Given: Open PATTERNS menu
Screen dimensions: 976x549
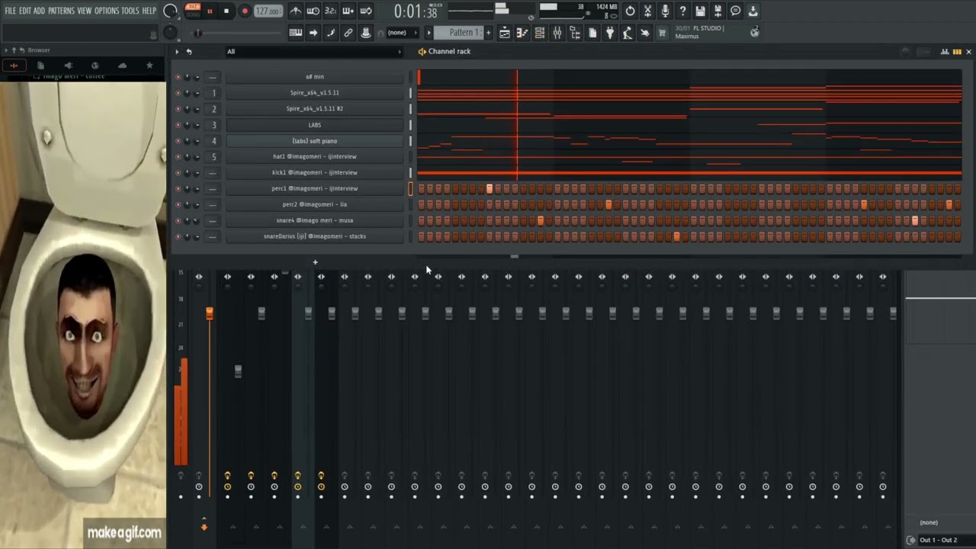Looking at the screenshot, I should (x=61, y=11).
